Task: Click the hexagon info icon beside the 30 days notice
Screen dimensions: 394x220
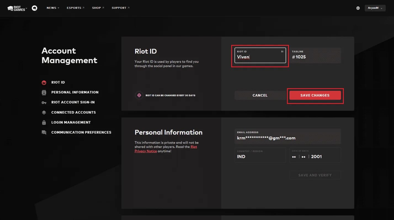Action: [x=139, y=95]
